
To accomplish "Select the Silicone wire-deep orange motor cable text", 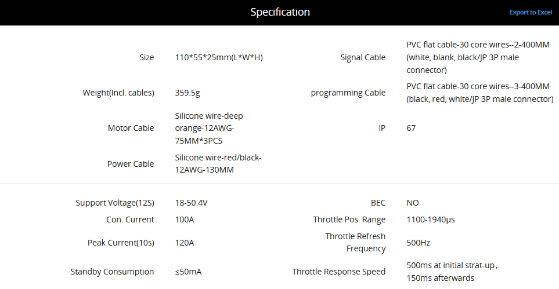I will tap(209, 128).
